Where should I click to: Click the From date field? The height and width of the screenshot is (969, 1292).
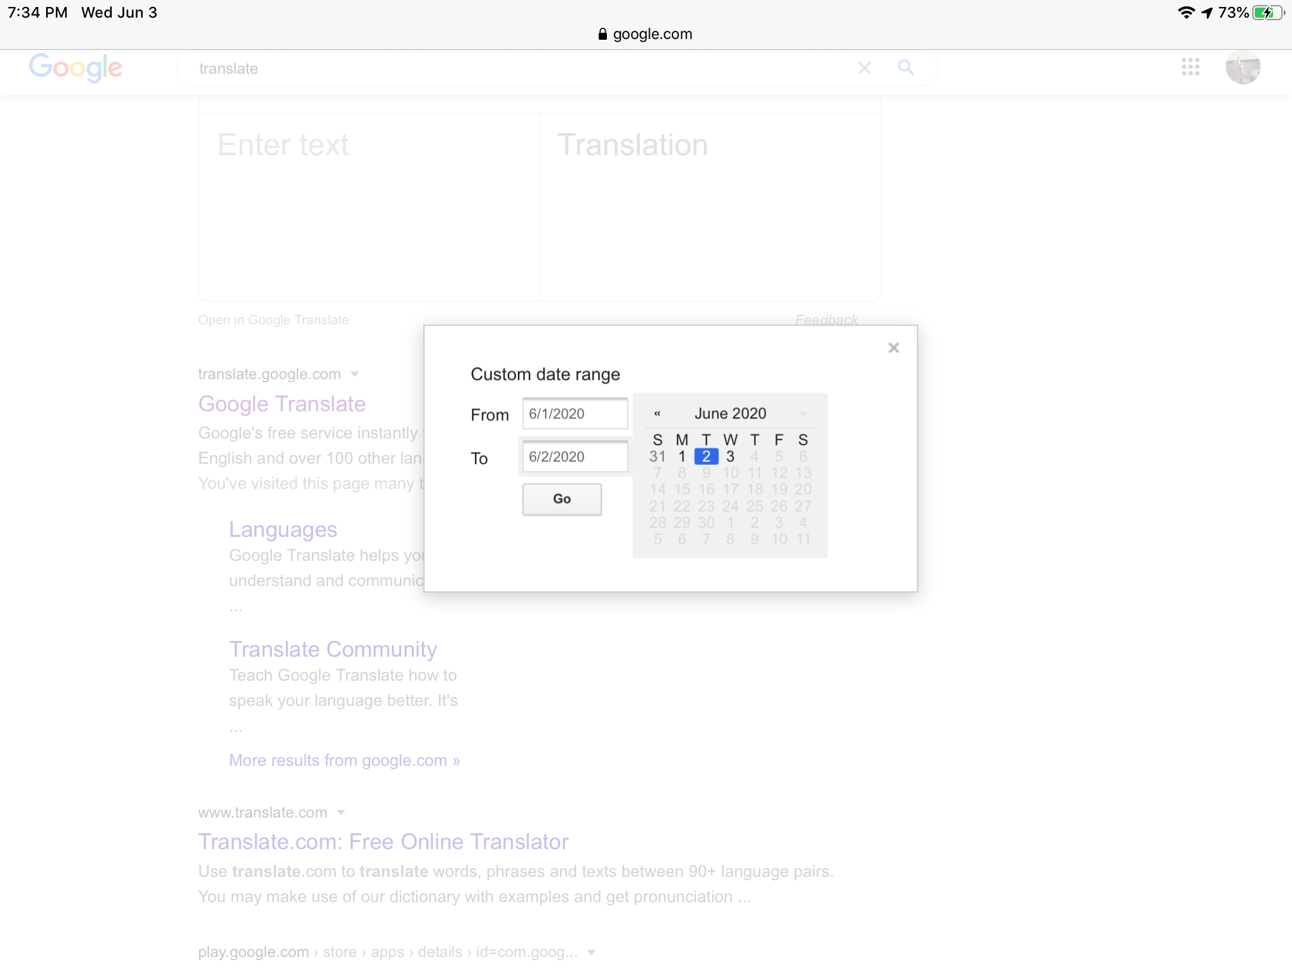575,414
